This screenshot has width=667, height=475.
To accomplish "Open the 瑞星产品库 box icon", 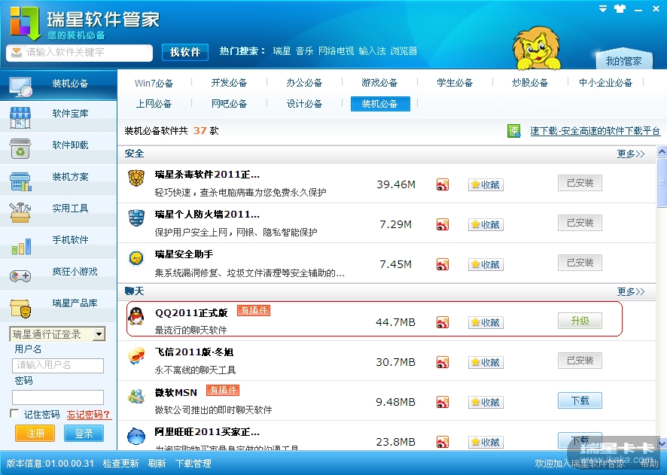I will point(20,309).
